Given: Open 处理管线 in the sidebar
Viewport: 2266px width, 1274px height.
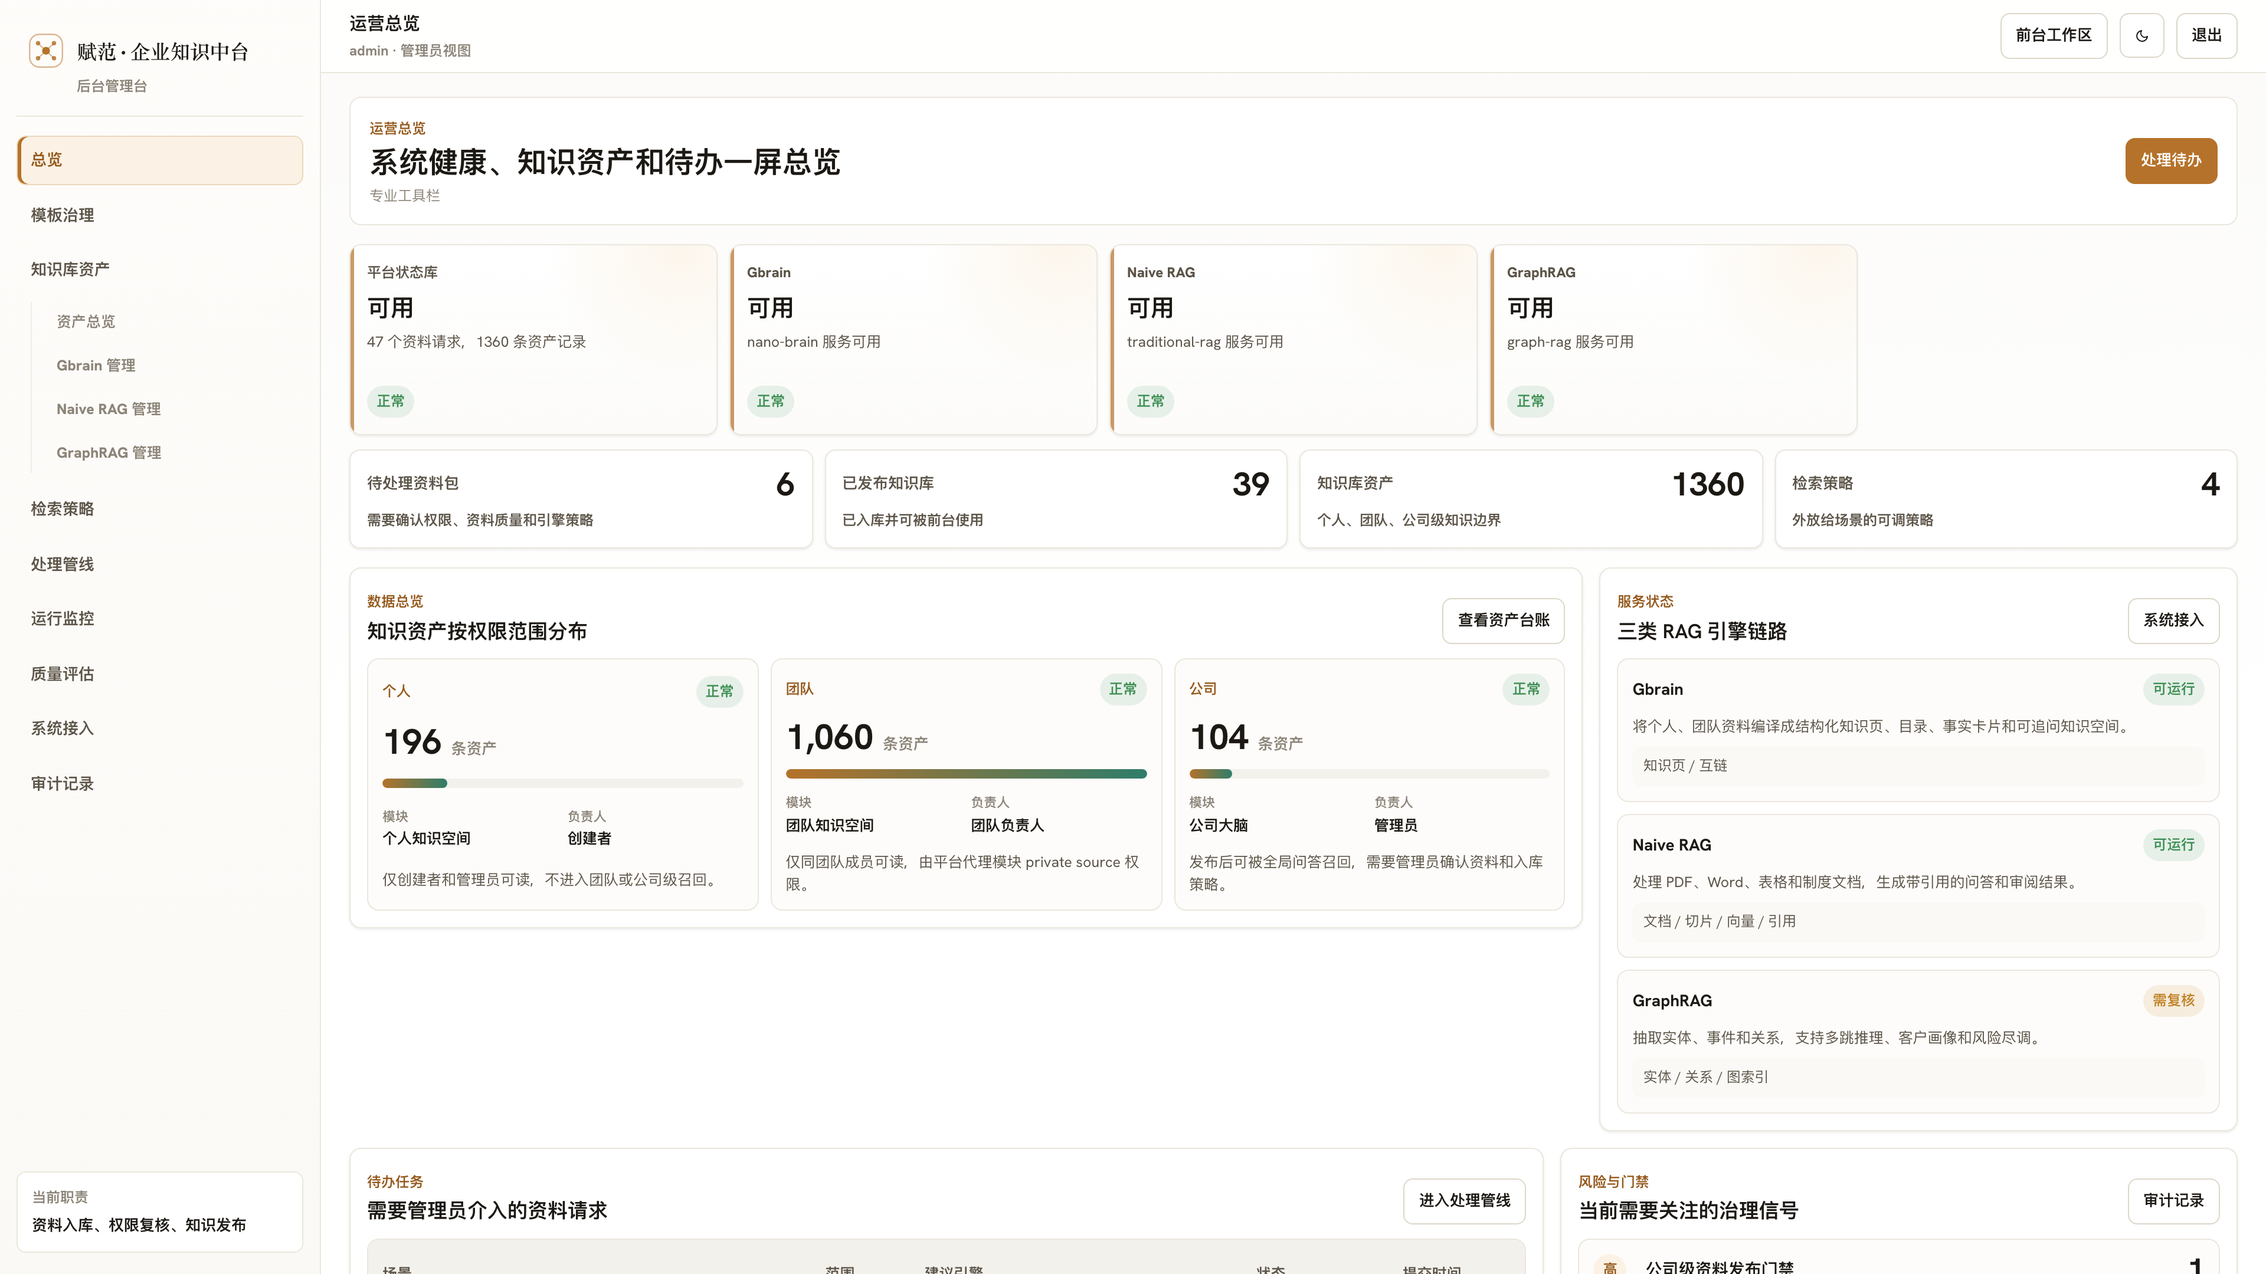Looking at the screenshot, I should click(x=160, y=564).
